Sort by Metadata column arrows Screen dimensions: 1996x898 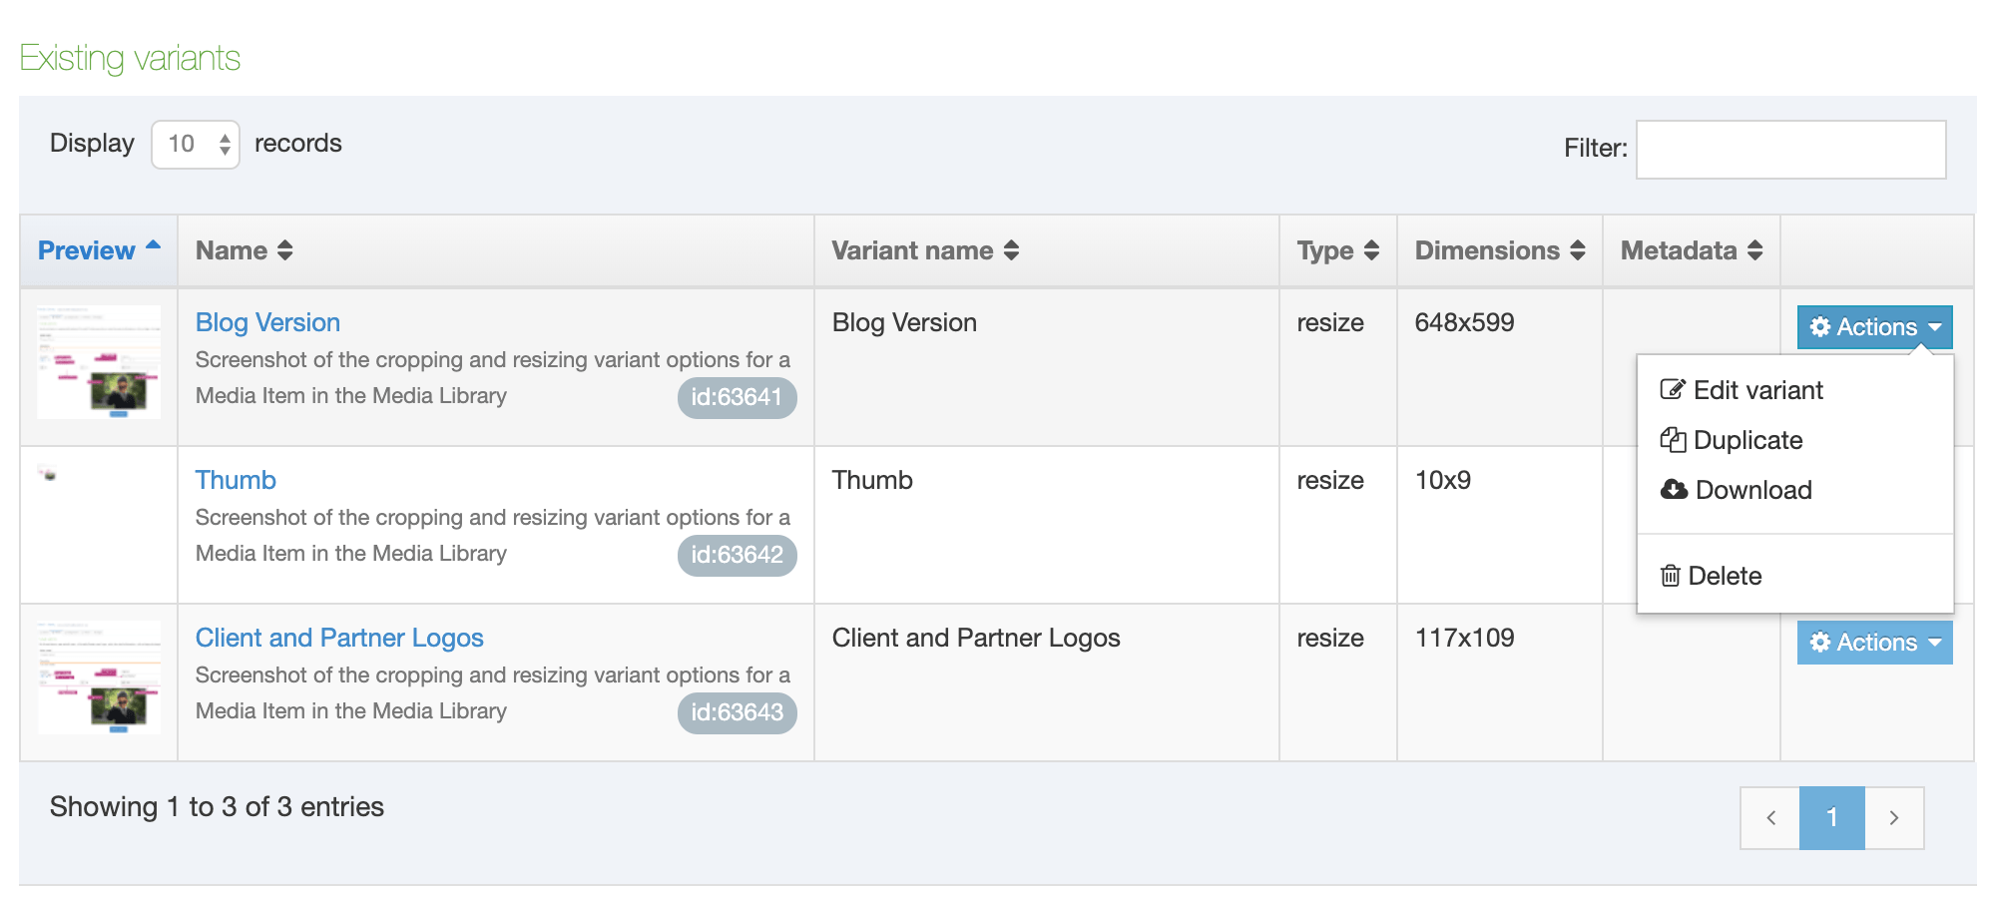(x=1754, y=250)
